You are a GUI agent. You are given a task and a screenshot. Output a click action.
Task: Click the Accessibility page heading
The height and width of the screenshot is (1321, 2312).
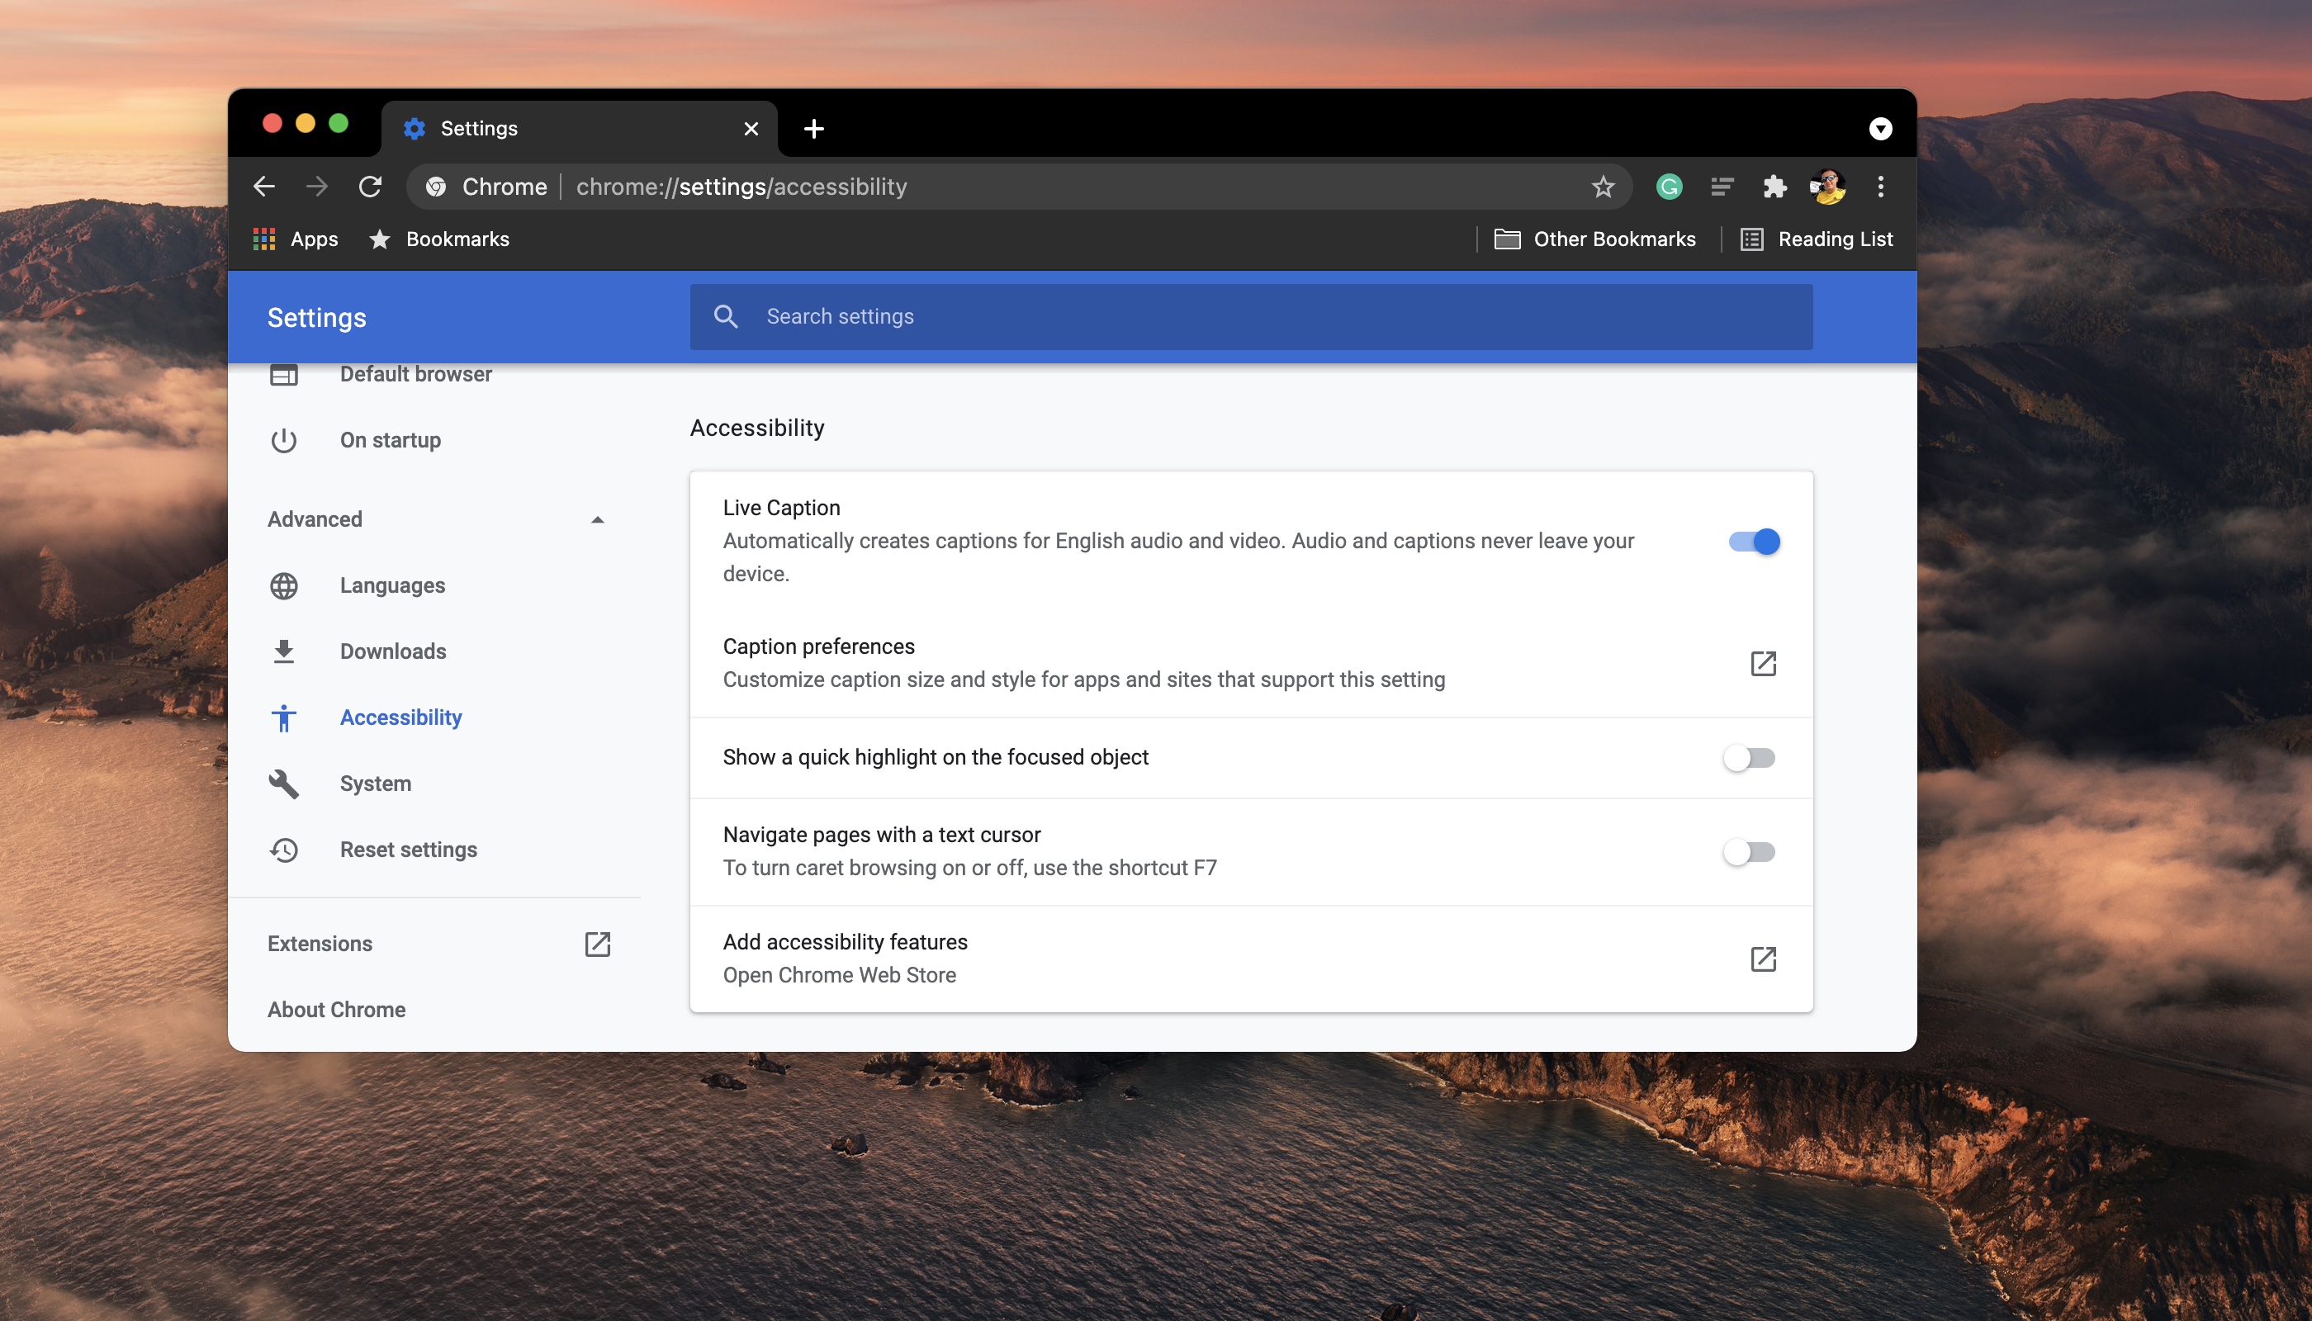coord(756,428)
